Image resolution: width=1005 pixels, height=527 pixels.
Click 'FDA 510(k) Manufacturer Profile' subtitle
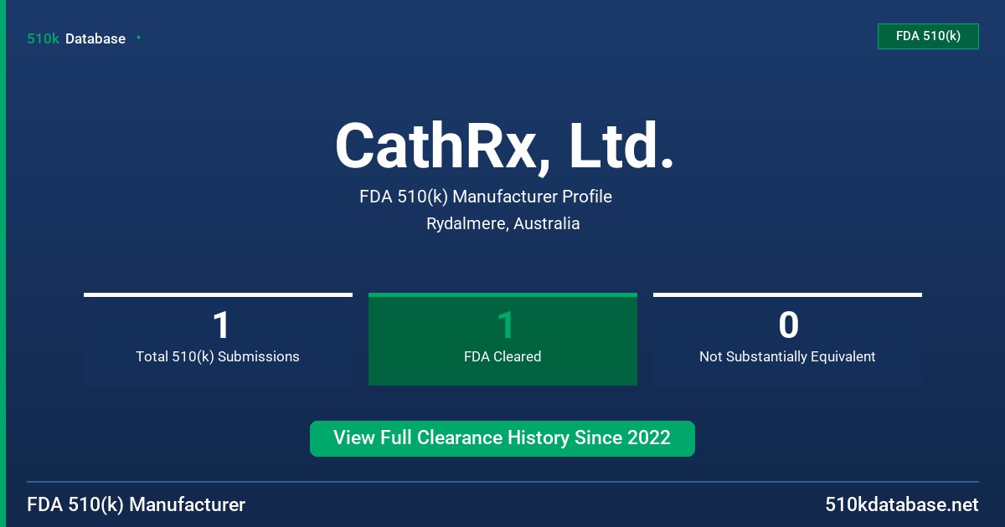[486, 197]
